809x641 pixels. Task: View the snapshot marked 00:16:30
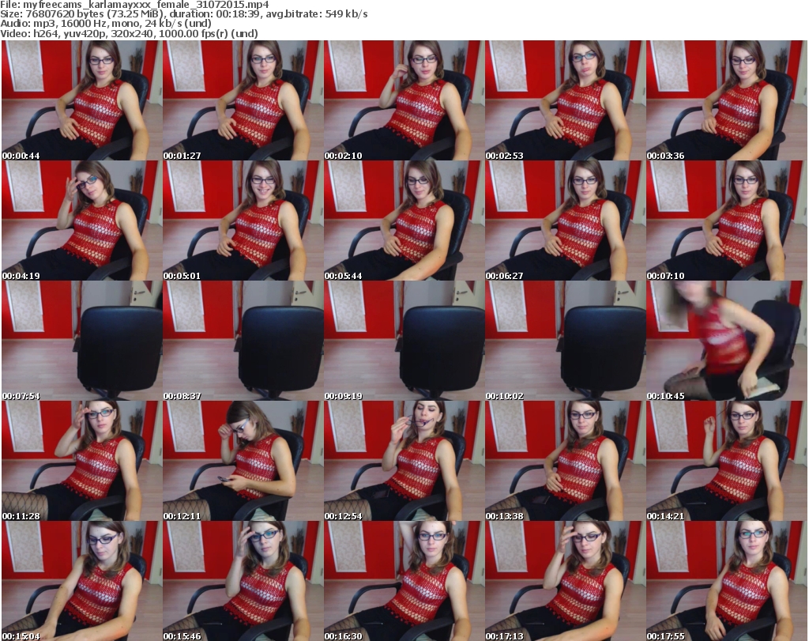point(404,581)
